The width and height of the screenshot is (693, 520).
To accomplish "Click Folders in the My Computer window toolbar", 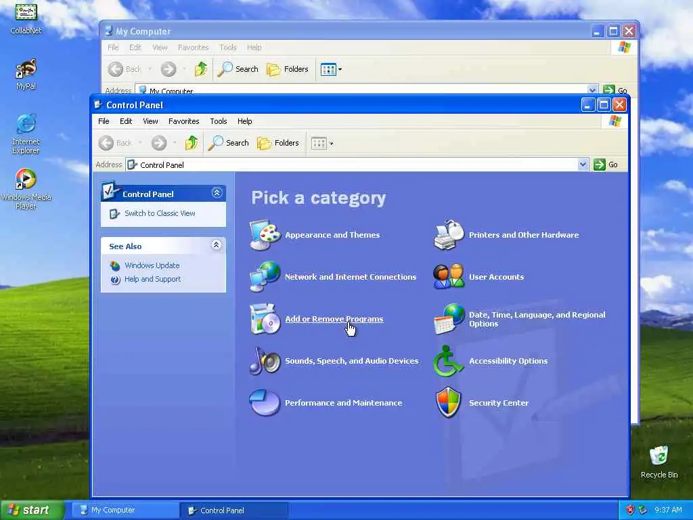I will point(288,69).
